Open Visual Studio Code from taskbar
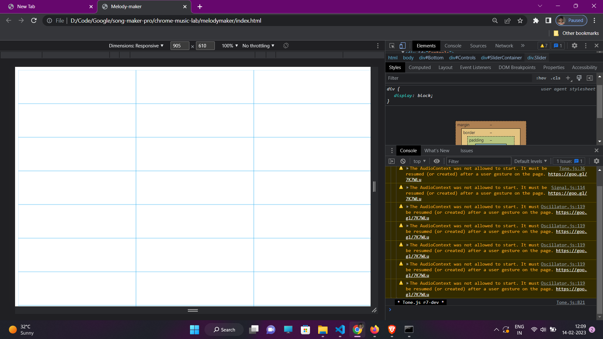 tap(340, 330)
